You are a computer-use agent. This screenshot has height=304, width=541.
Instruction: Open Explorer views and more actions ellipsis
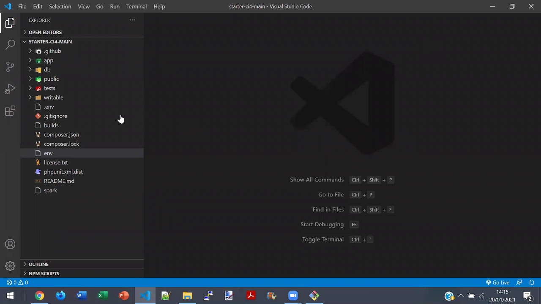[133, 20]
